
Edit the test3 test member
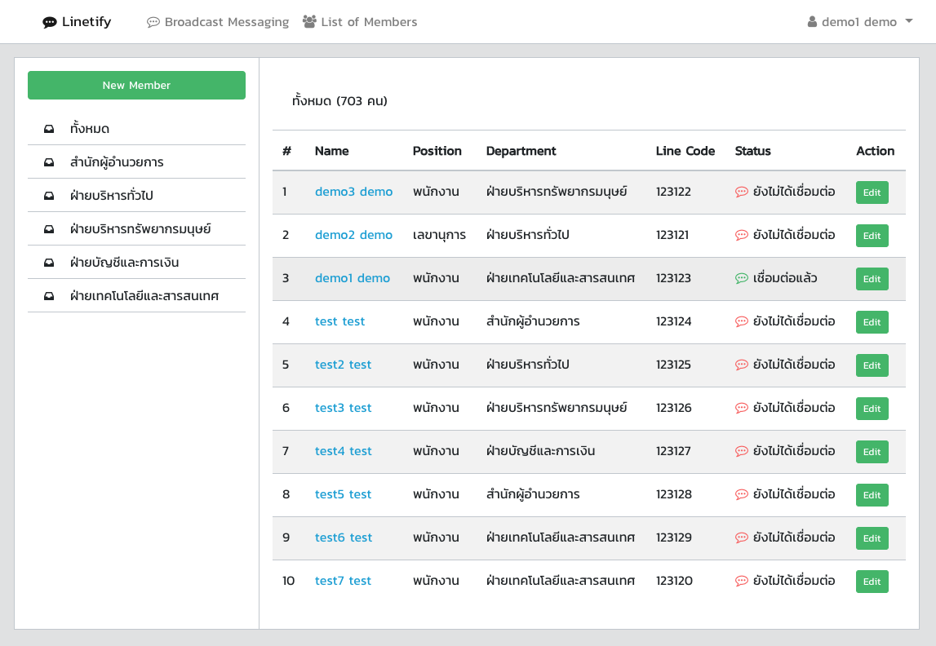[x=872, y=409]
